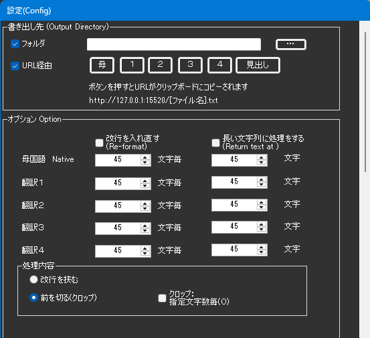
Task: Enable 改行を入れ直す (Re-format) checkbox
Action: [99, 143]
